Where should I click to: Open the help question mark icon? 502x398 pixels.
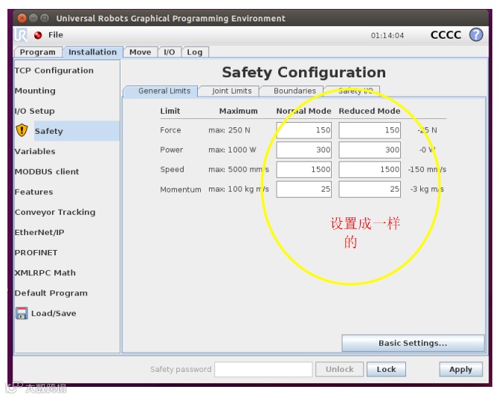pos(476,34)
